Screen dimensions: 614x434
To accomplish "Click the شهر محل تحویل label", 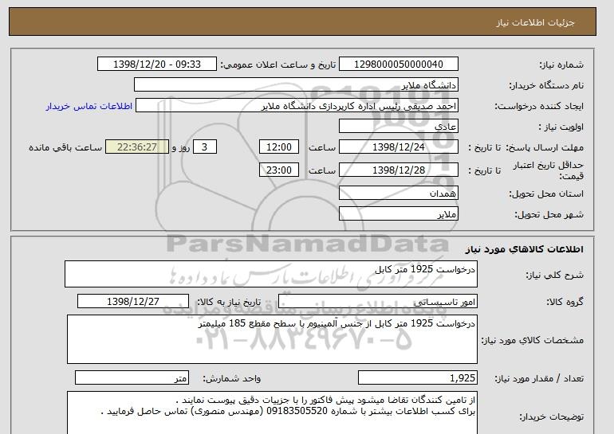I will click(x=549, y=214).
